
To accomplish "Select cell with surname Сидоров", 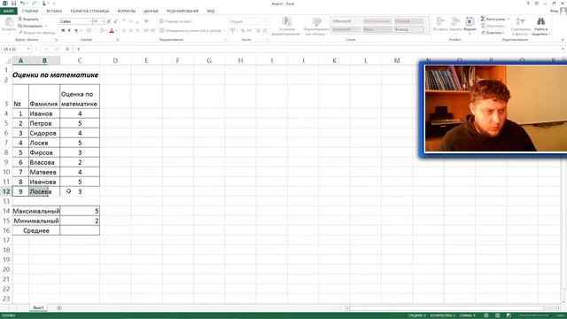I will 44,133.
